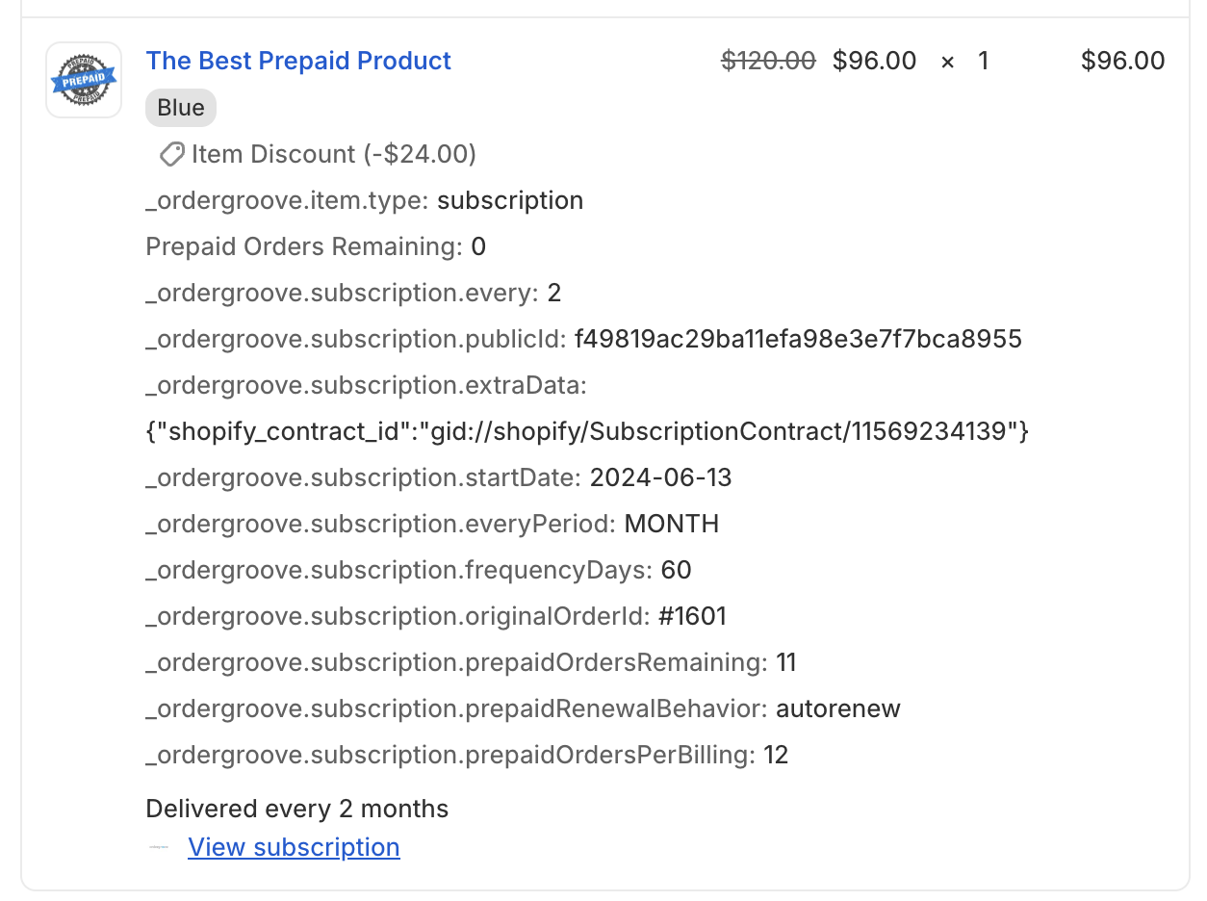Click the subscription publicId value
This screenshot has height=901, width=1207.
(x=798, y=339)
